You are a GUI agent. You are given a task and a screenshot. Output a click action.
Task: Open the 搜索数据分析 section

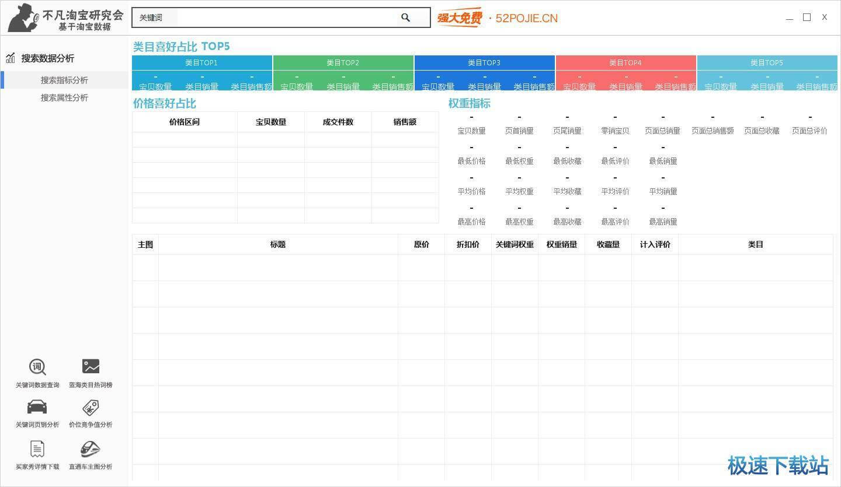48,58
